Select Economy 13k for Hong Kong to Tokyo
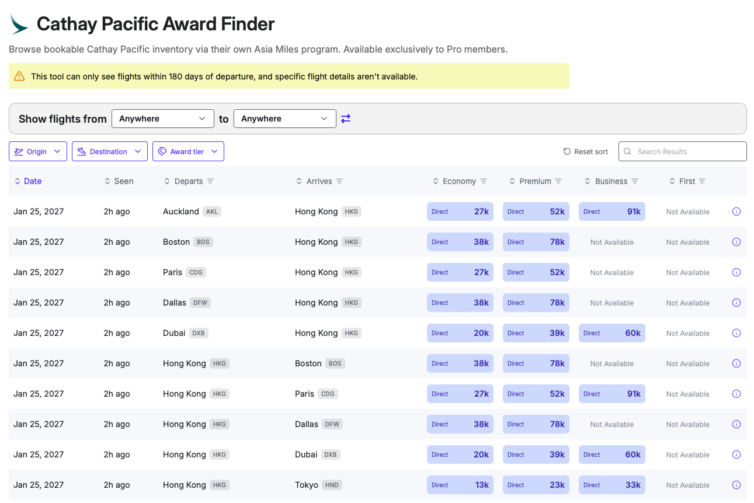 click(460, 485)
